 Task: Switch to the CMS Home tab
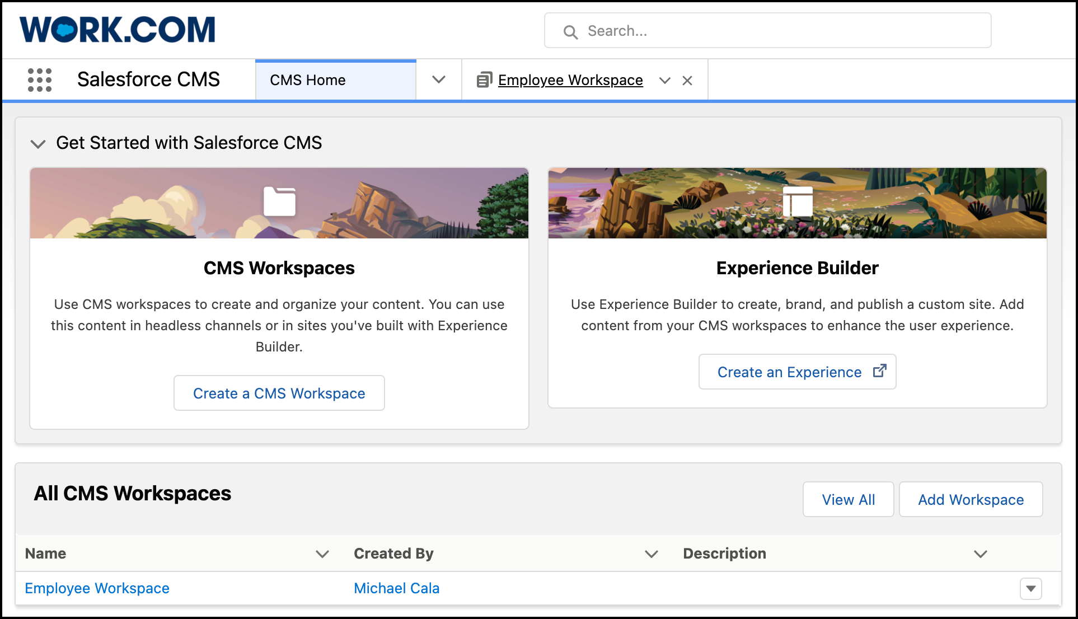pos(336,80)
